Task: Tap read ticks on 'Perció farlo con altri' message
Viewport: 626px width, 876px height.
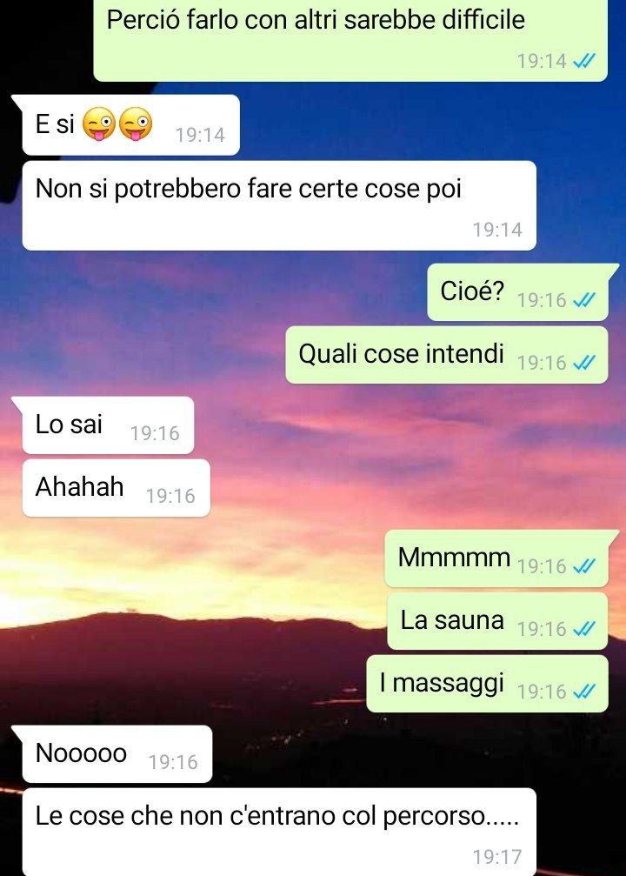Action: pyautogui.click(x=584, y=60)
